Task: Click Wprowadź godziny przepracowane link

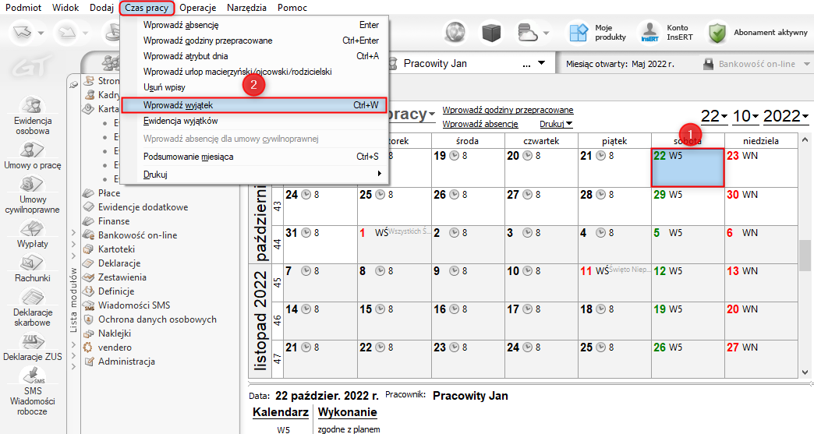Action: (508, 110)
